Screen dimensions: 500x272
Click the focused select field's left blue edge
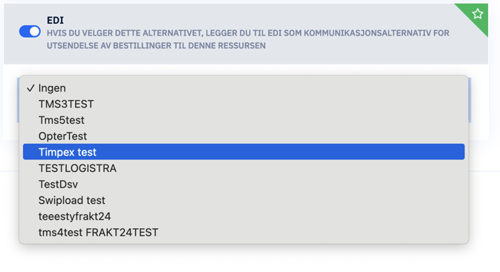(x=18, y=100)
